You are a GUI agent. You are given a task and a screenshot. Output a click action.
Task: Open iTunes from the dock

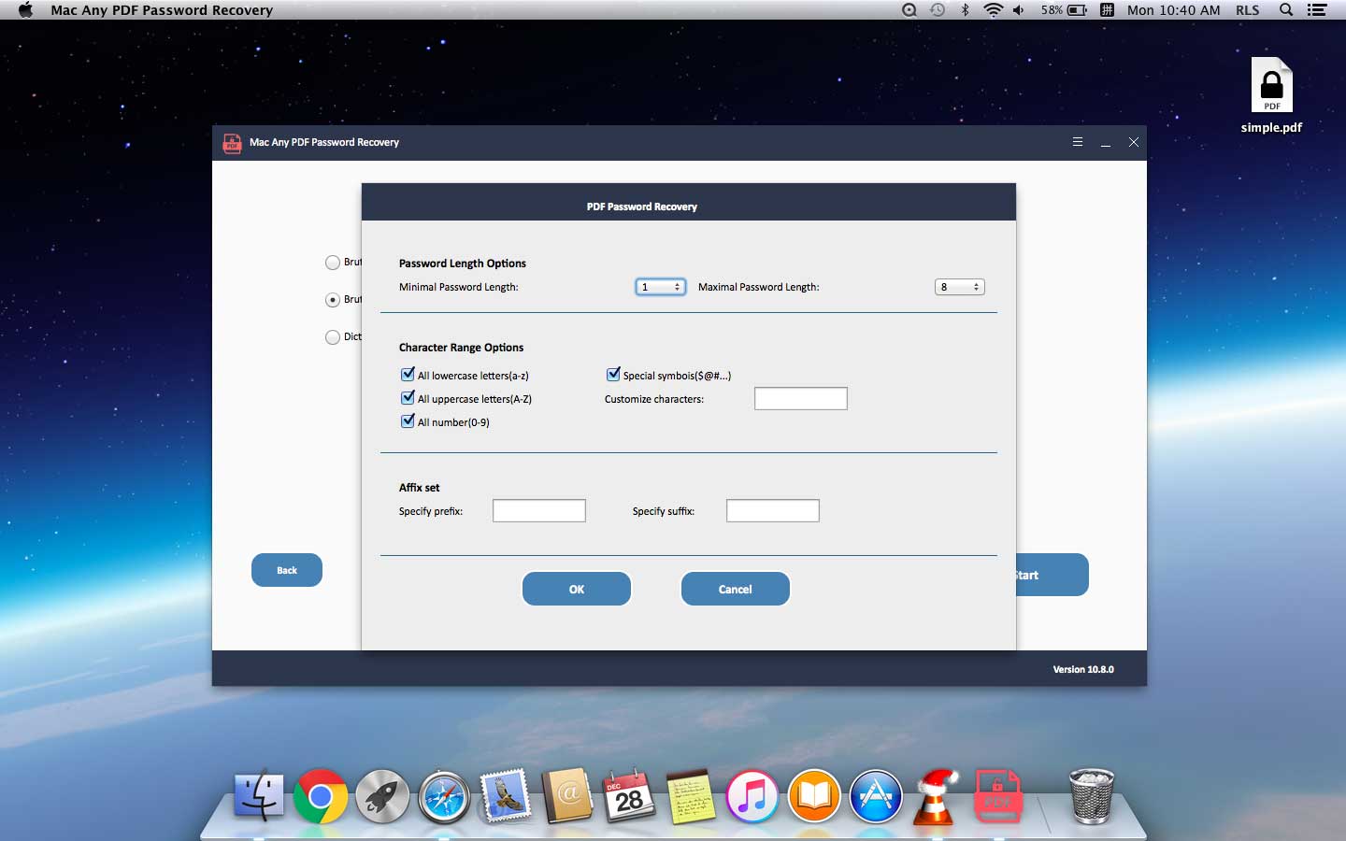pos(752,797)
